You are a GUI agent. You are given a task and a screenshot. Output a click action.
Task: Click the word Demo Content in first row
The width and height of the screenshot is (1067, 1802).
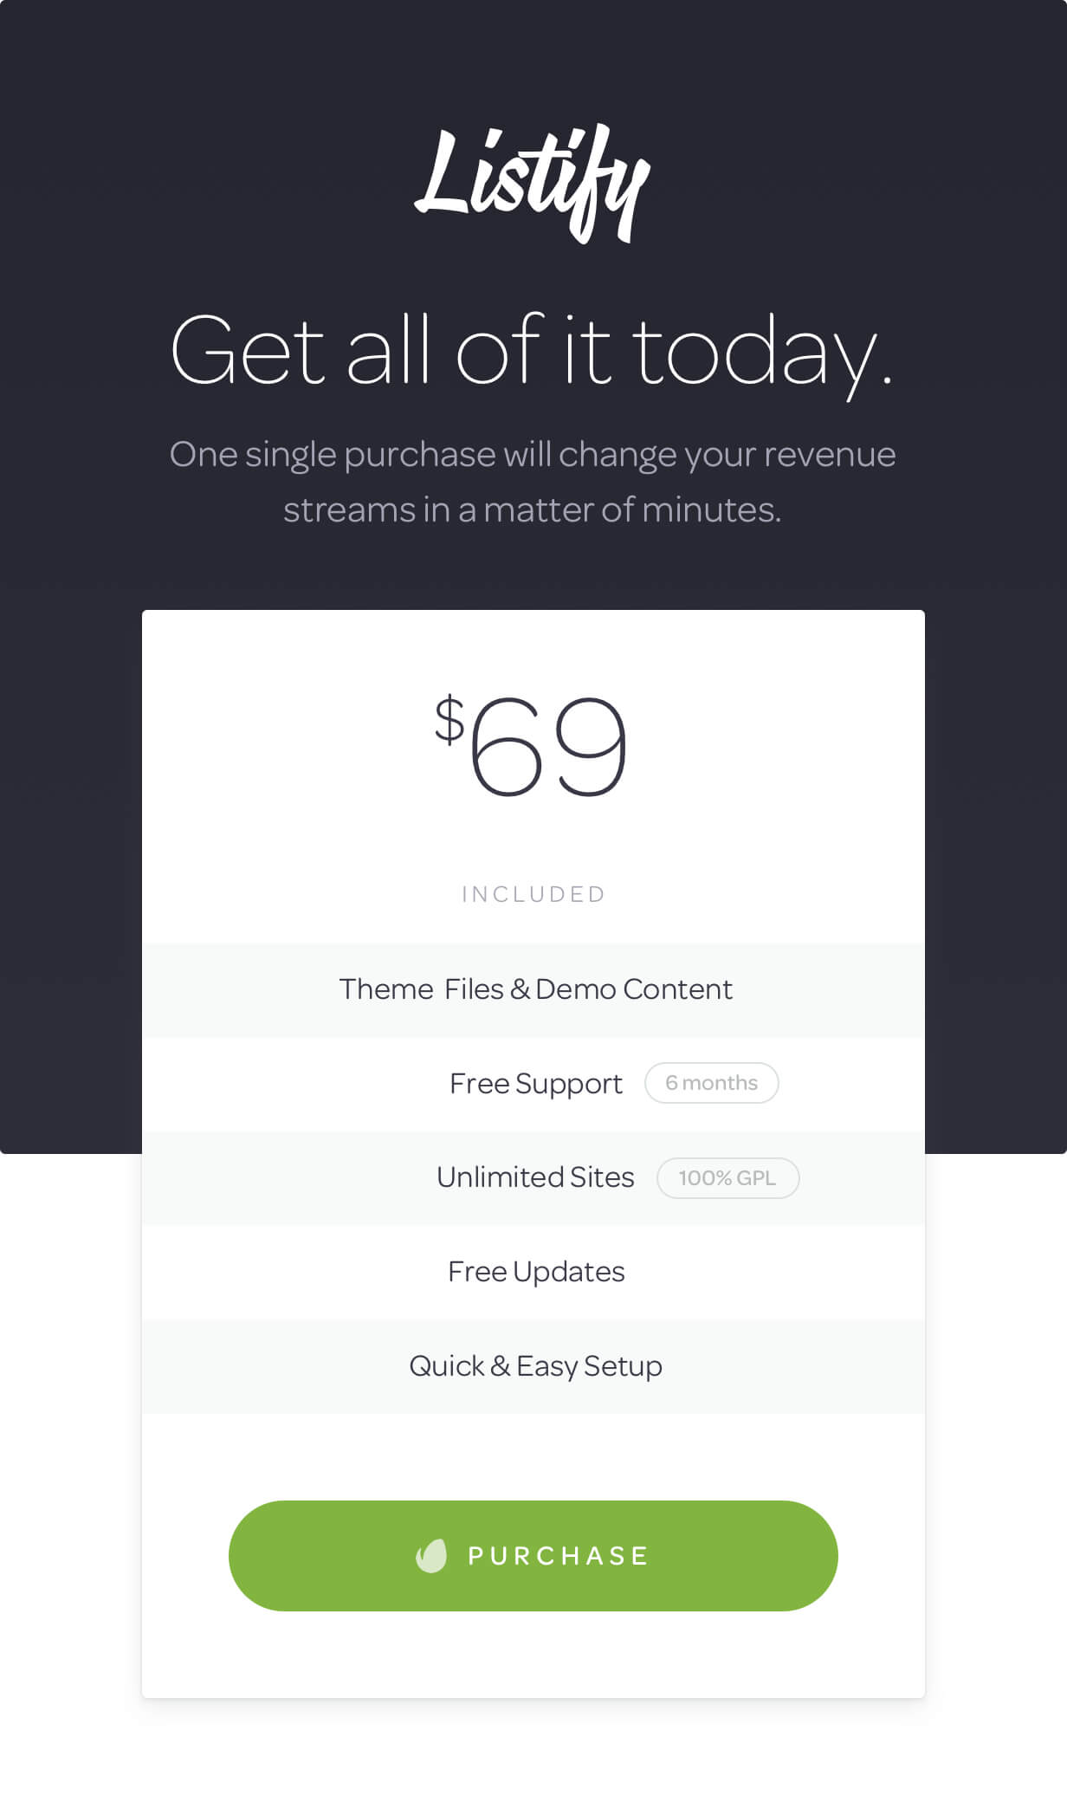[634, 989]
